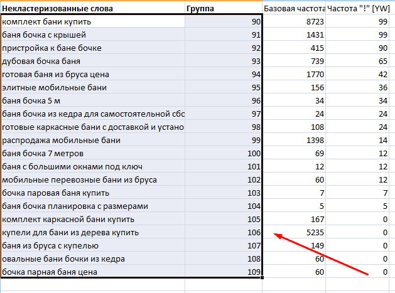Viewport: 395px width, 293px height.
Task: Select group cell with value 96
Action: coord(224,100)
